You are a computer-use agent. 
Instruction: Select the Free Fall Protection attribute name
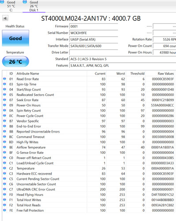(x=30, y=210)
